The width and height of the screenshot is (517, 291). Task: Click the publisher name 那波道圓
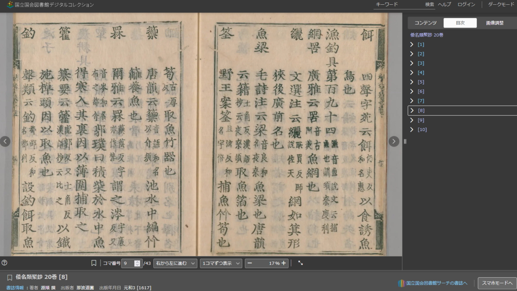85,288
